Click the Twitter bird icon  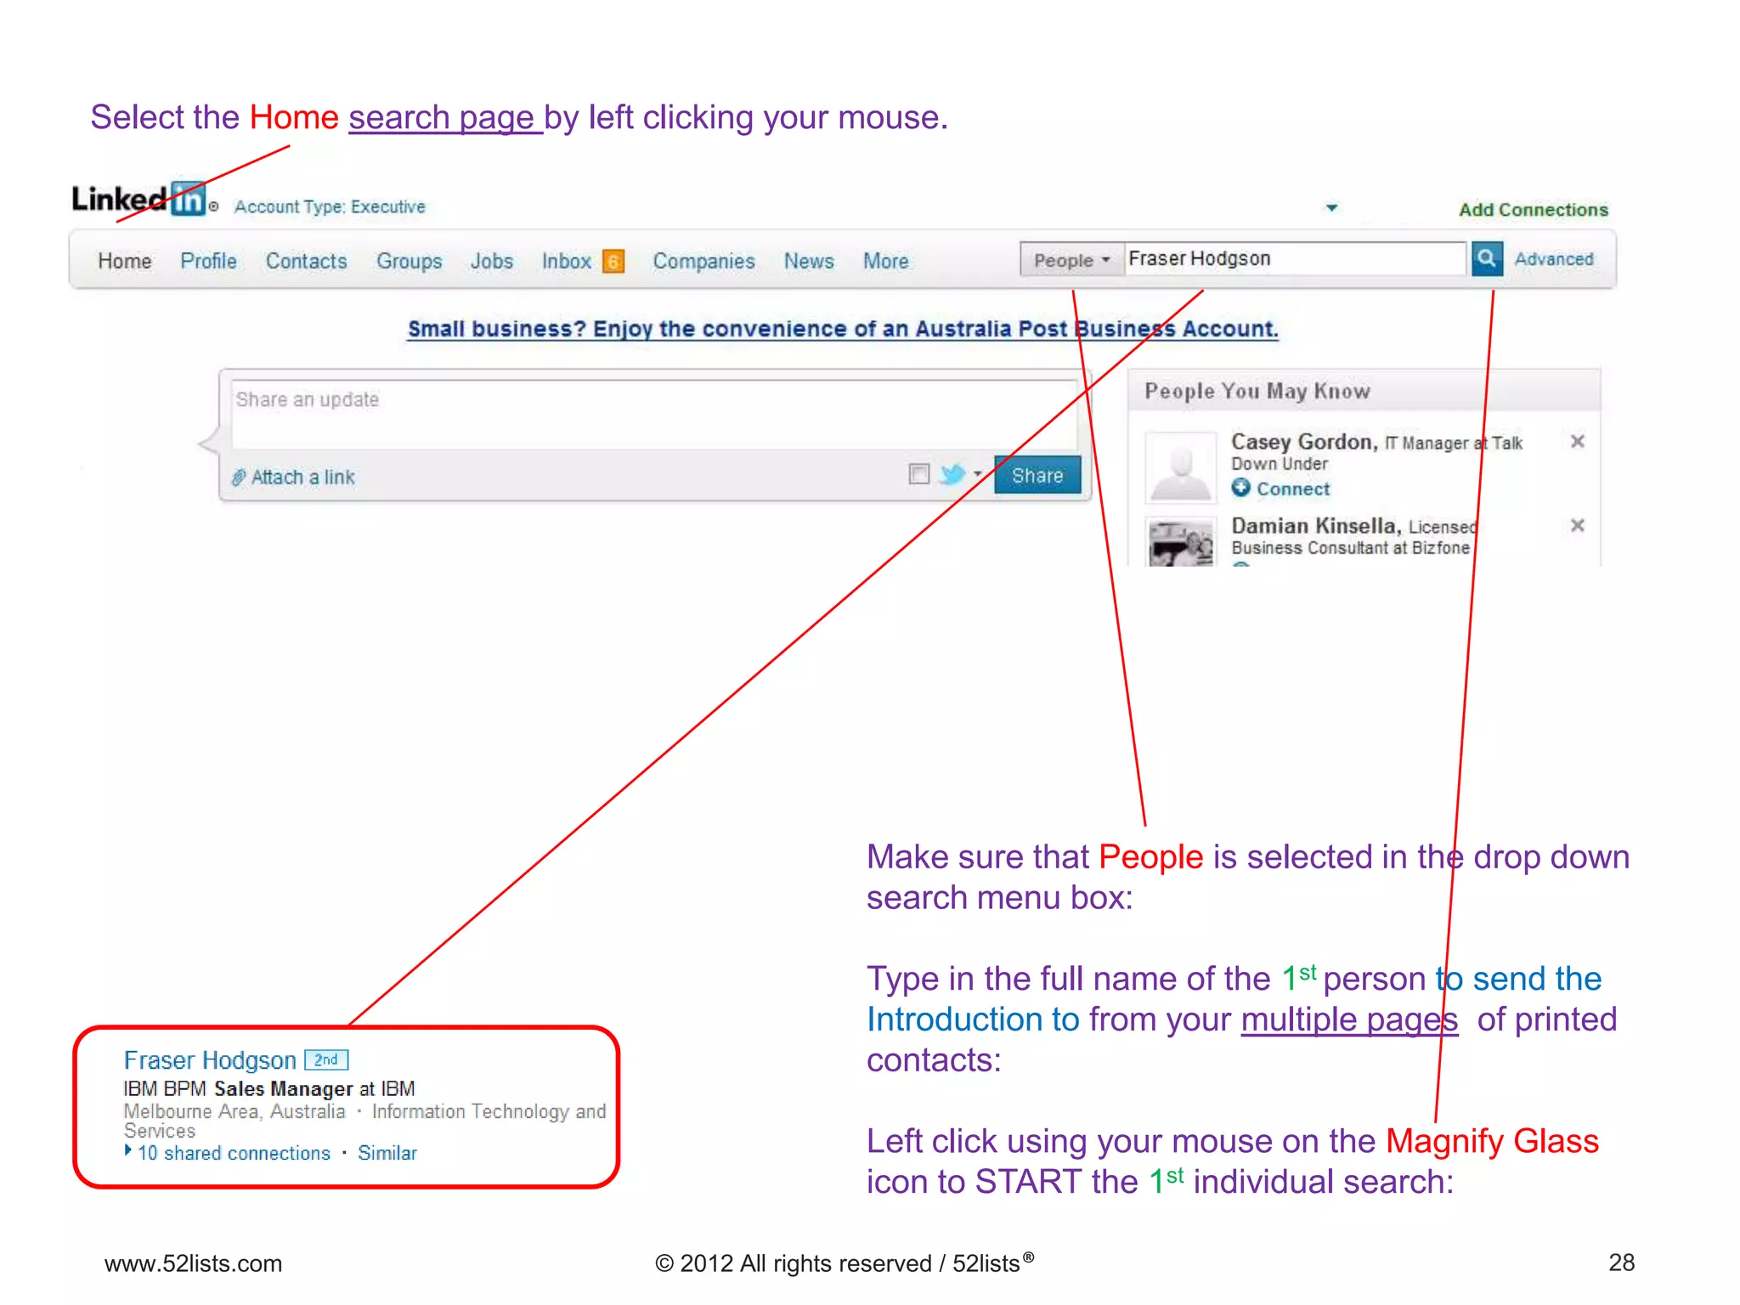tap(952, 474)
